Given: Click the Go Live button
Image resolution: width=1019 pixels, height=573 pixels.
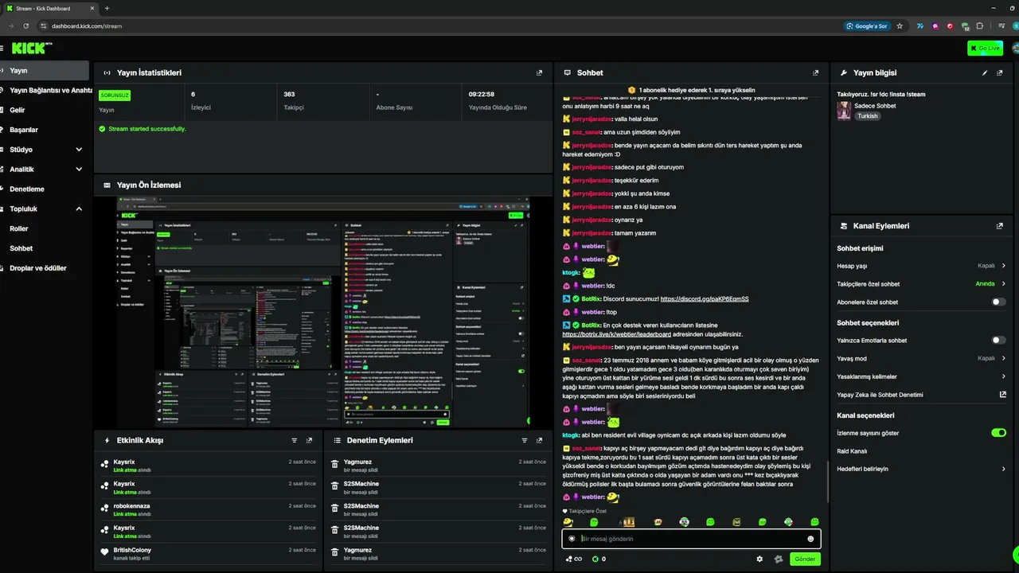Looking at the screenshot, I should pyautogui.click(x=985, y=49).
